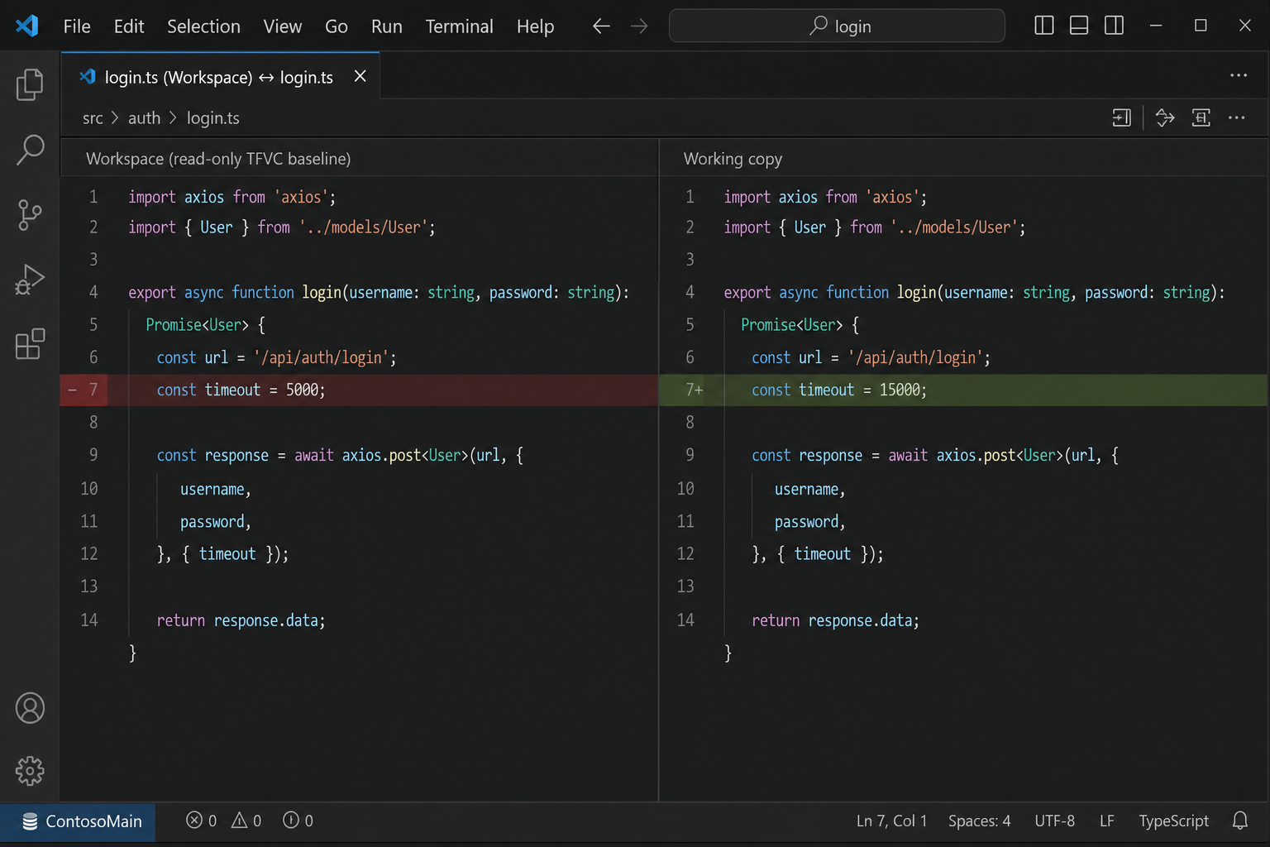Click the minus marker on baseline line 7
The image size is (1270, 847).
[x=73, y=390]
